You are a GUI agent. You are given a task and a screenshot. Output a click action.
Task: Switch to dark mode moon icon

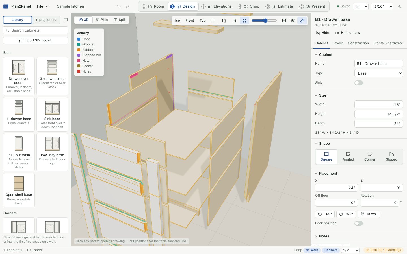coord(400,6)
